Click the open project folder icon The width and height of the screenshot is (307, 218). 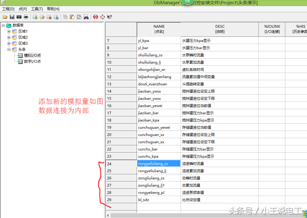(x=5, y=17)
